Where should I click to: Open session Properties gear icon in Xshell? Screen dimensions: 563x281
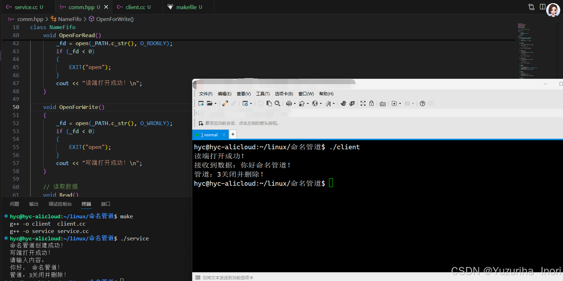click(x=245, y=103)
